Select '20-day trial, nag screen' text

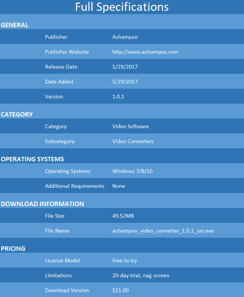tap(141, 276)
